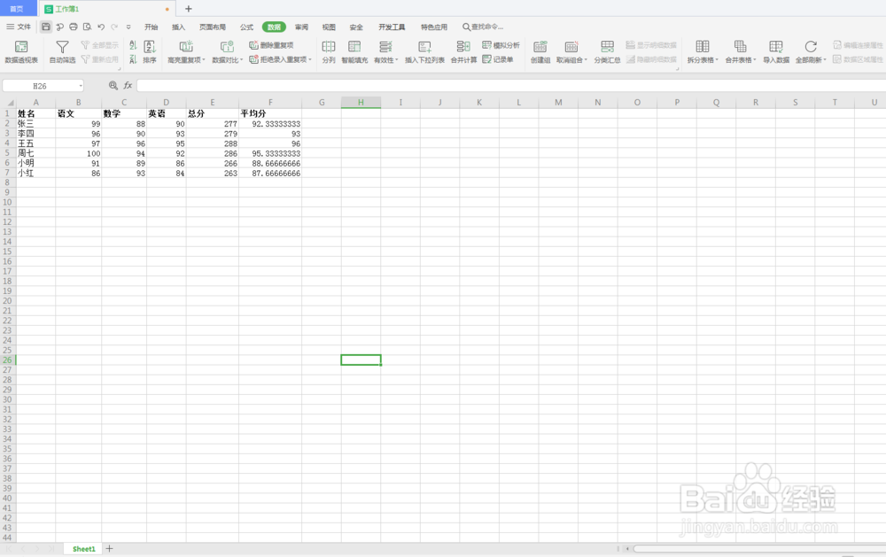Expand the 数据对比 dropdown arrow
This screenshot has height=557, width=886.
[x=242, y=60]
